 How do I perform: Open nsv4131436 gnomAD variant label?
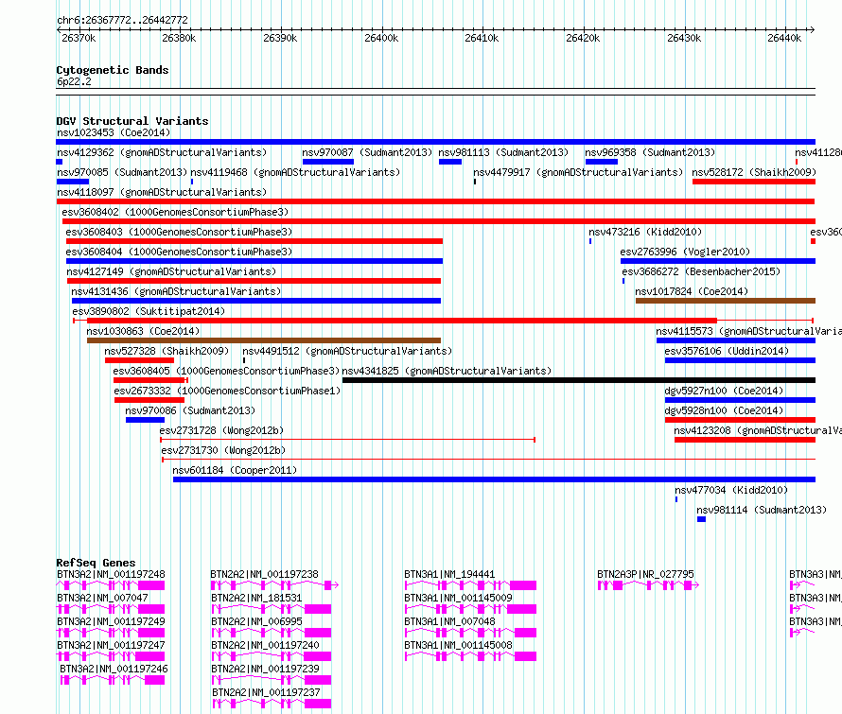click(x=176, y=291)
